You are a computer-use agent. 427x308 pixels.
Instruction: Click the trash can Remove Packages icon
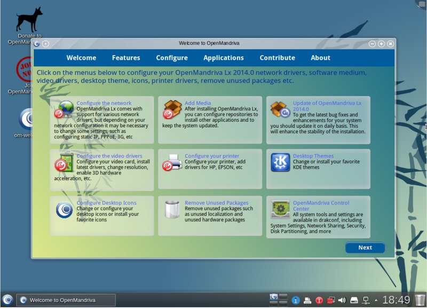point(172,209)
